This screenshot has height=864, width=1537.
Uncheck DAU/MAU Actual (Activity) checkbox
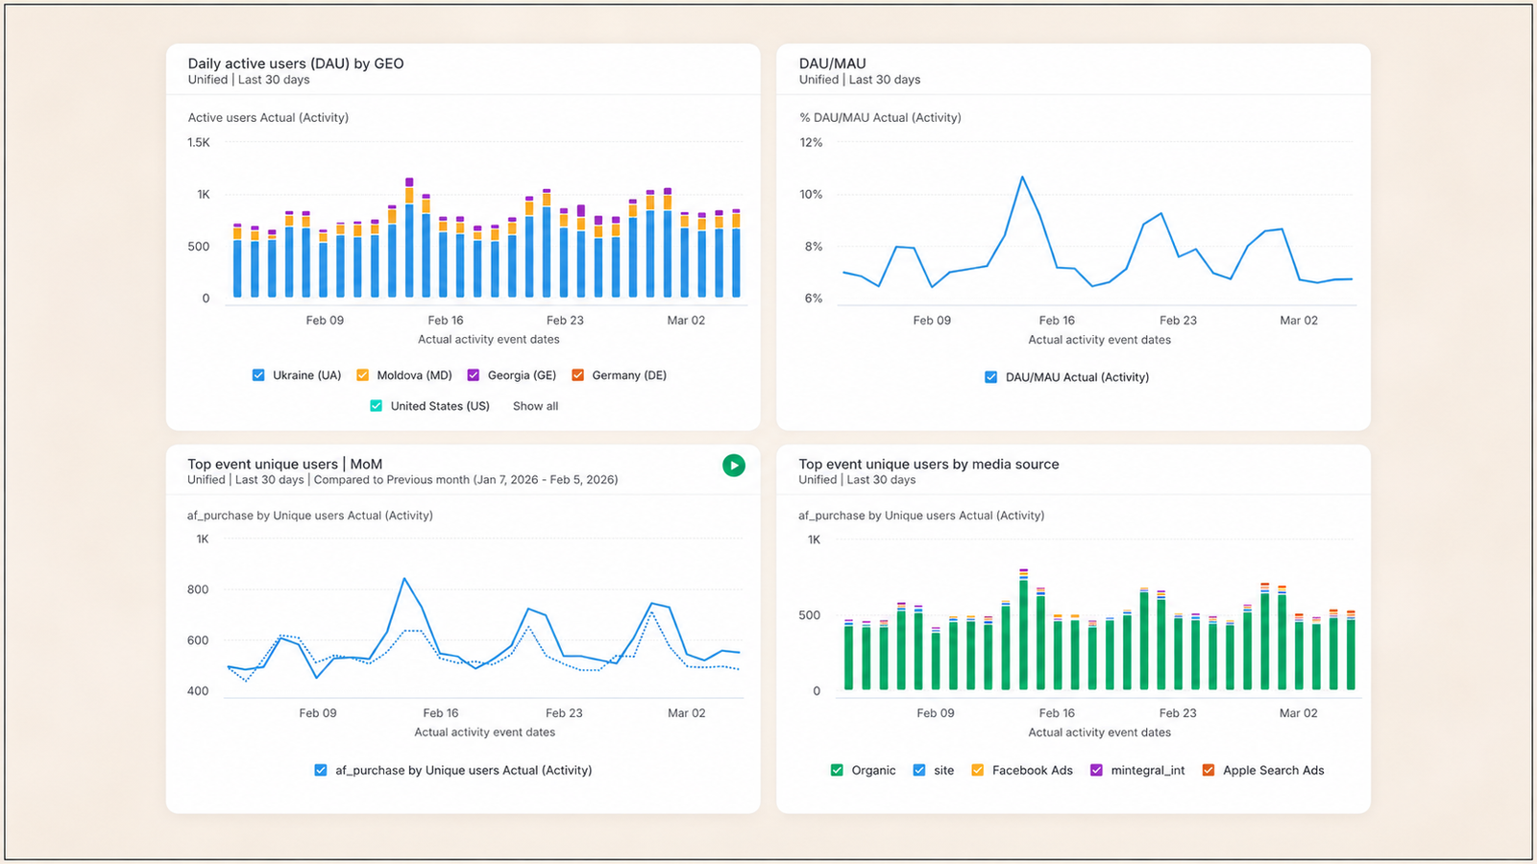pyautogui.click(x=991, y=377)
